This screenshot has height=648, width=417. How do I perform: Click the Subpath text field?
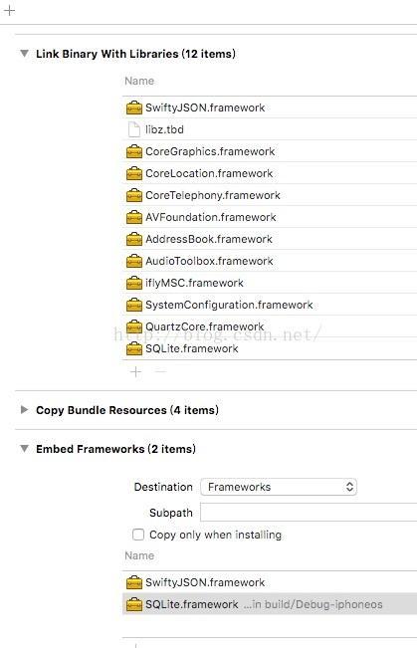coord(309,513)
